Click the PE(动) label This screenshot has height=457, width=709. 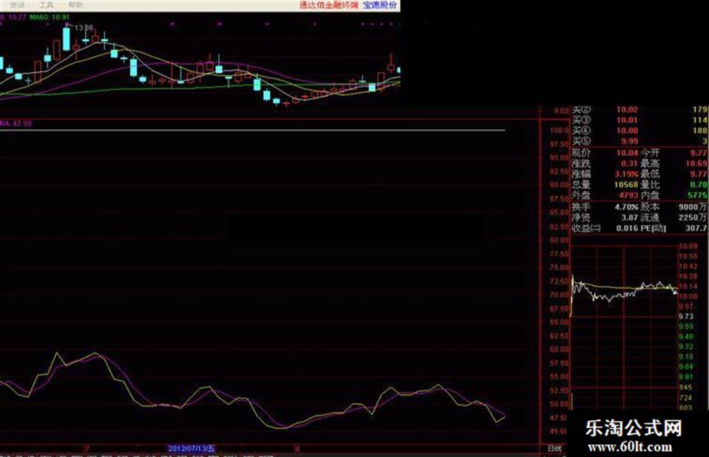[x=653, y=228]
